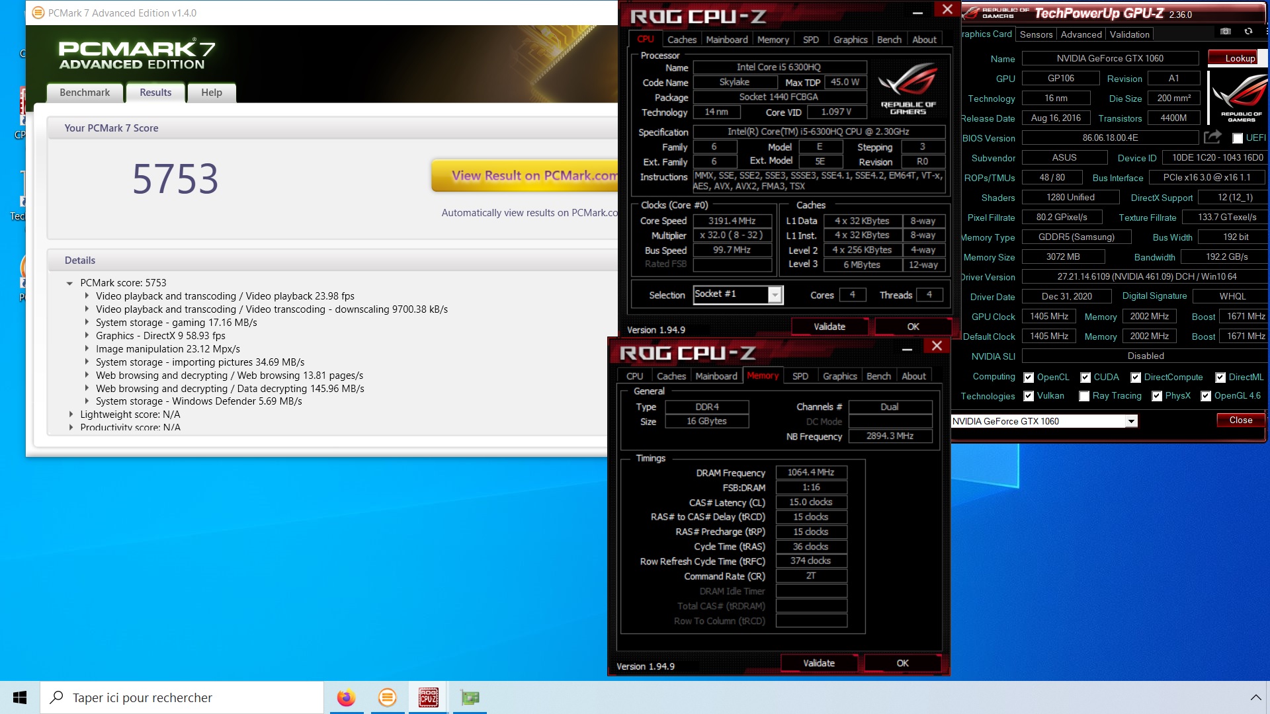Open the NVIDIA GeForce GTX 1060 GPU selector

1131,421
